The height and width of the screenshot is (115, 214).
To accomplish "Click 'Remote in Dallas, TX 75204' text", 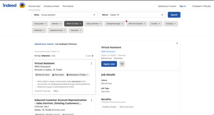I will point(48,70).
